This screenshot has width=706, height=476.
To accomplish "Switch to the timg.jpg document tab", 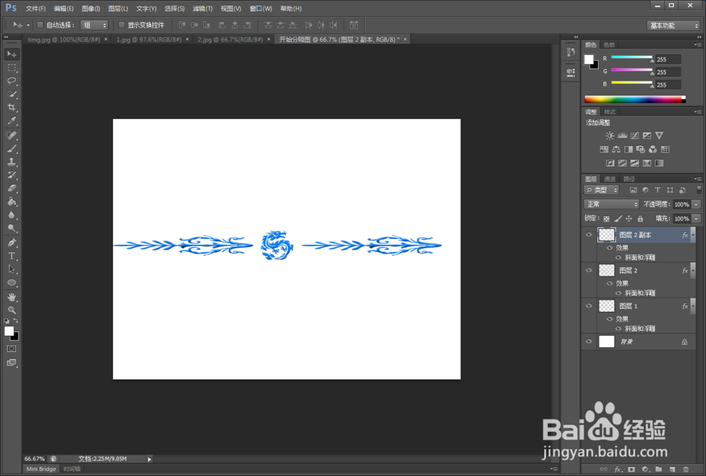I will pyautogui.click(x=64, y=39).
